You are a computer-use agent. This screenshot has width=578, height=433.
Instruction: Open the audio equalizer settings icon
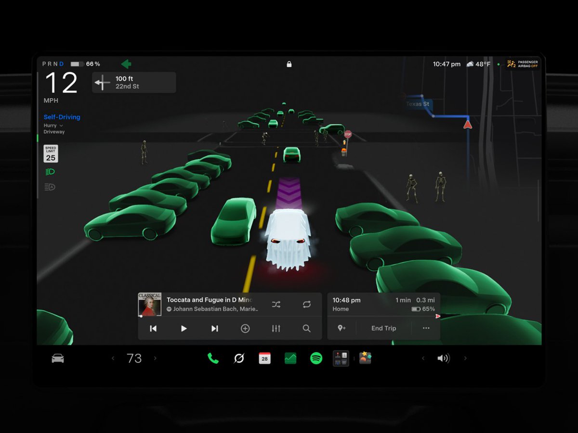coord(276,329)
